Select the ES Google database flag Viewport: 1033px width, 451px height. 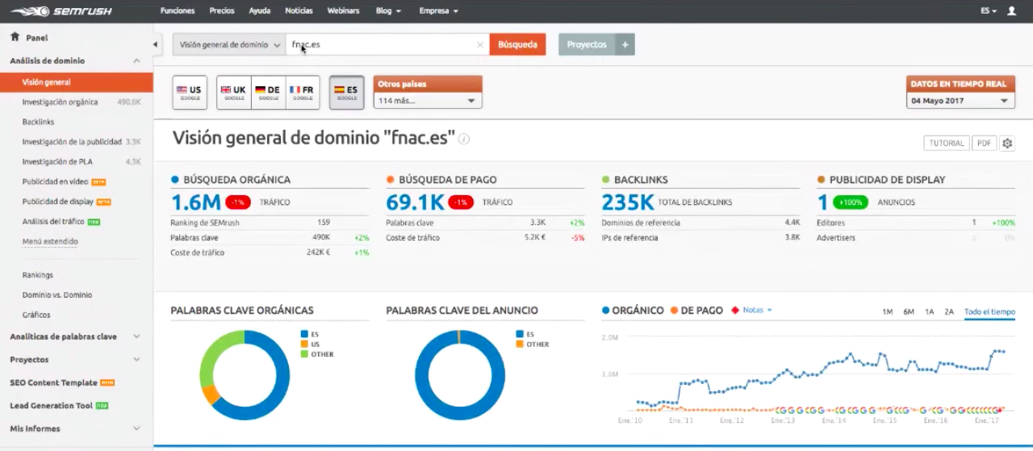pyautogui.click(x=347, y=93)
